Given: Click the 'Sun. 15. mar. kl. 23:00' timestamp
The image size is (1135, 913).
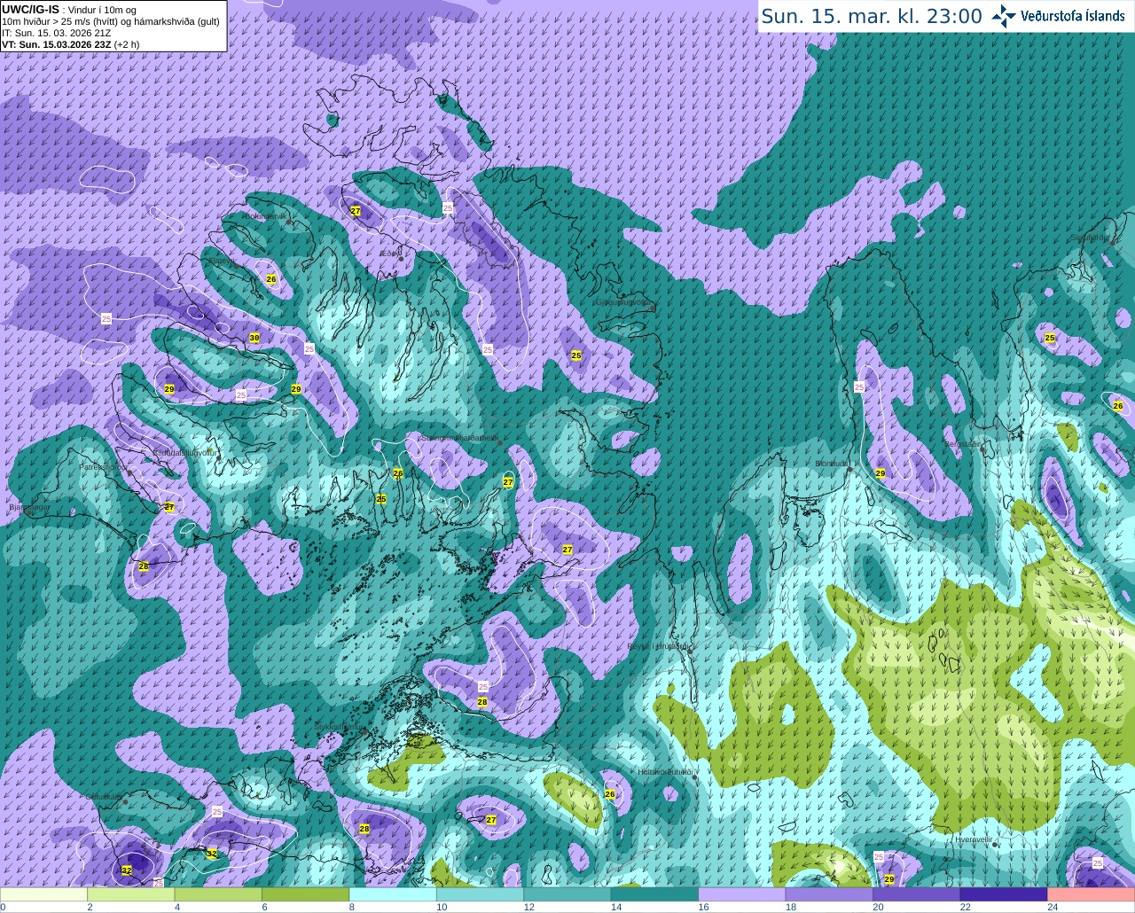Looking at the screenshot, I should pyautogui.click(x=872, y=16).
